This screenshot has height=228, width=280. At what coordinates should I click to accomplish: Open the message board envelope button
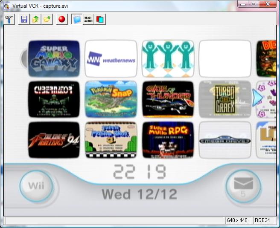click(x=243, y=186)
